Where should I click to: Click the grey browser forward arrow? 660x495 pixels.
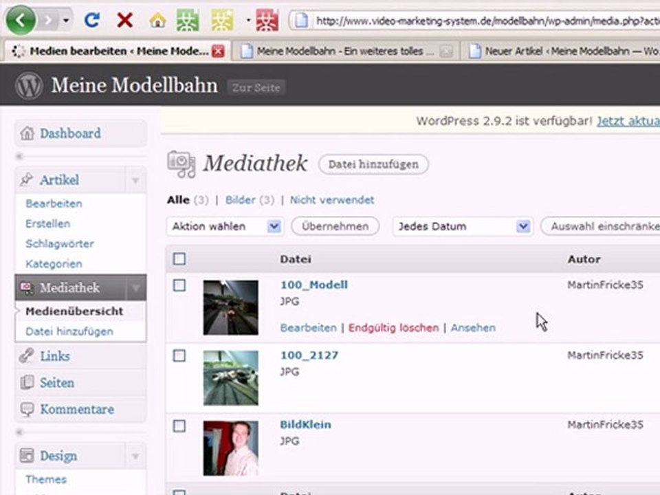pos(48,20)
